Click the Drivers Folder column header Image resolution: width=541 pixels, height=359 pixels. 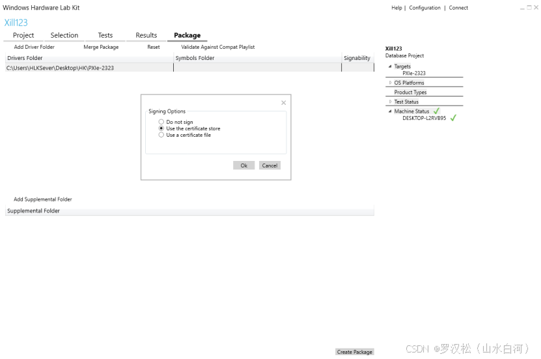(x=89, y=58)
